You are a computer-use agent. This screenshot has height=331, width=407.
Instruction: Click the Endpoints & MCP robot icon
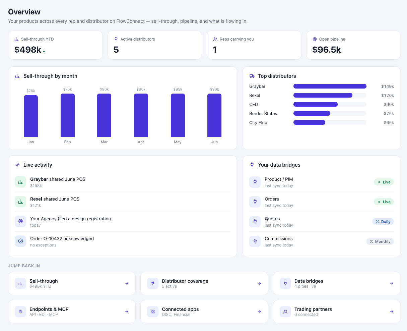click(20, 312)
